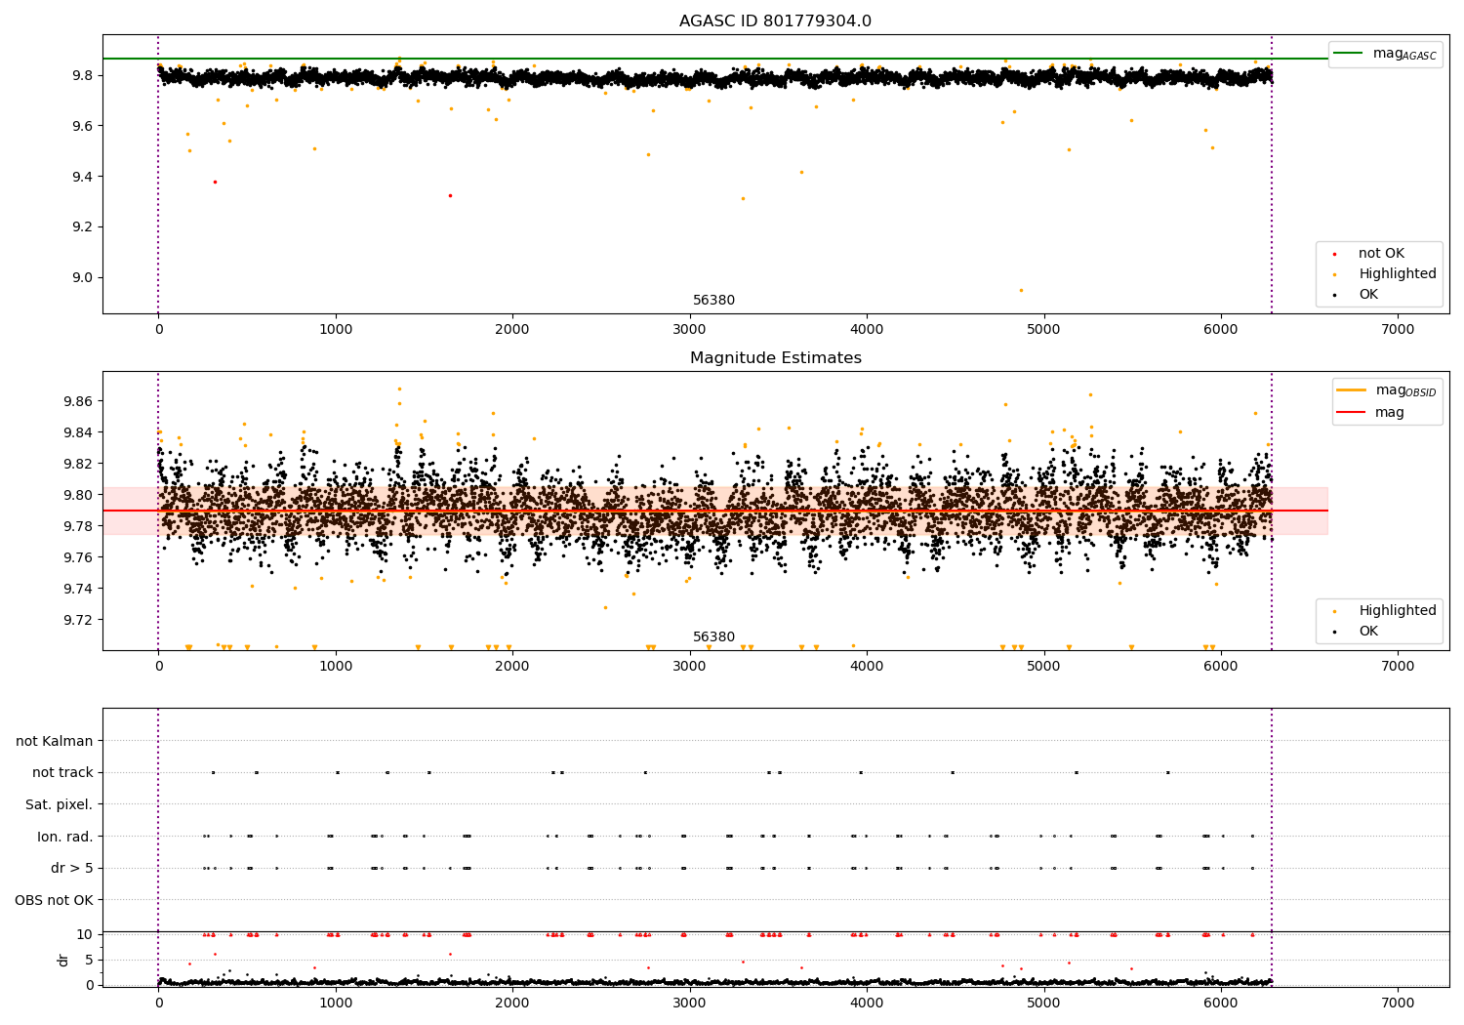Click the '56380' label in Magnitude Estimates plot
Screen dimensions: 1464x1025
[714, 637]
